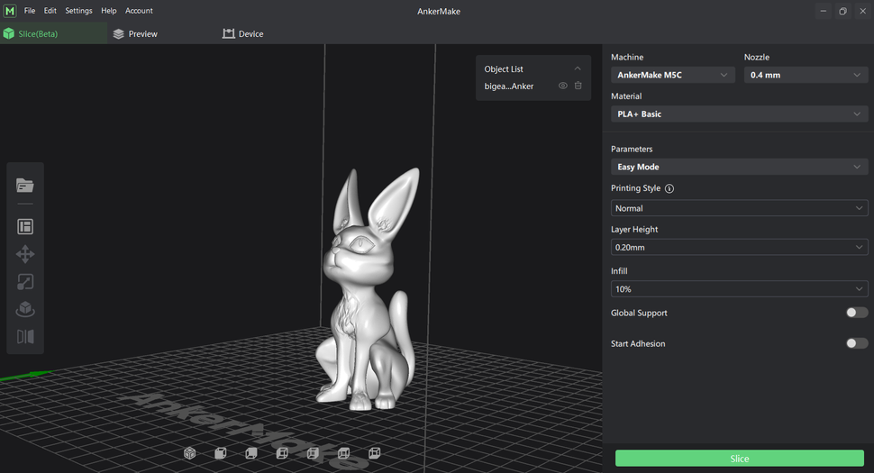Screen dimensions: 874x473
Task: Switch to isometric view with leftmost cube icon
Action: [x=190, y=453]
